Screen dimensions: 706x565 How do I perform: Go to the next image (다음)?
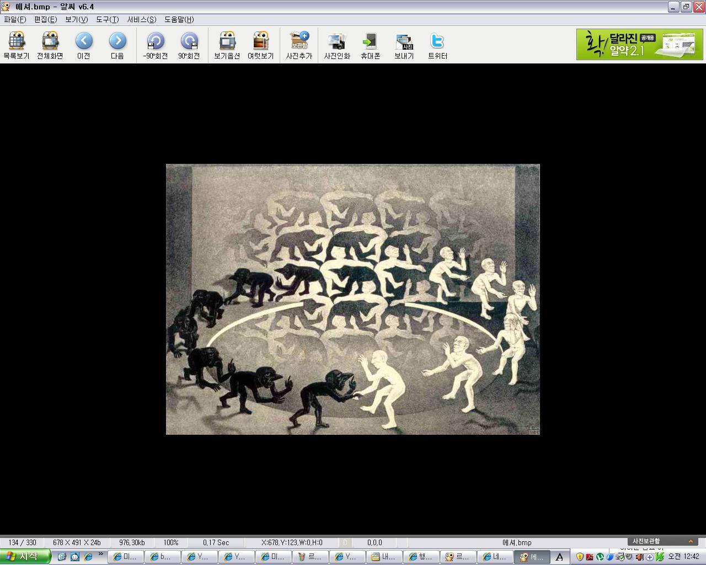pos(117,45)
